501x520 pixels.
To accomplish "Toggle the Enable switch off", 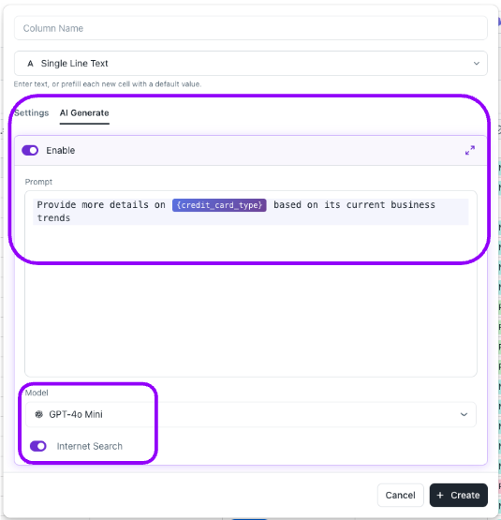I will pyautogui.click(x=30, y=150).
